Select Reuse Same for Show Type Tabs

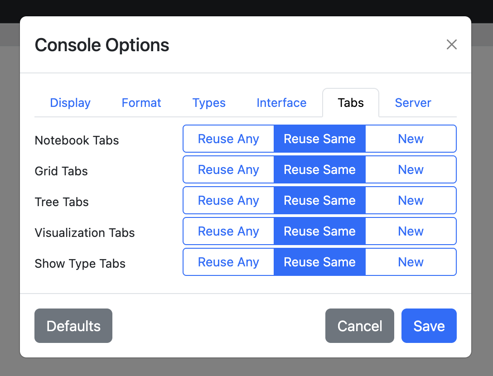pos(319,262)
